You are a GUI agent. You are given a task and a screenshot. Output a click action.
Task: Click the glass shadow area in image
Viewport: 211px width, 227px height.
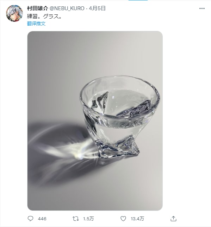point(58,152)
